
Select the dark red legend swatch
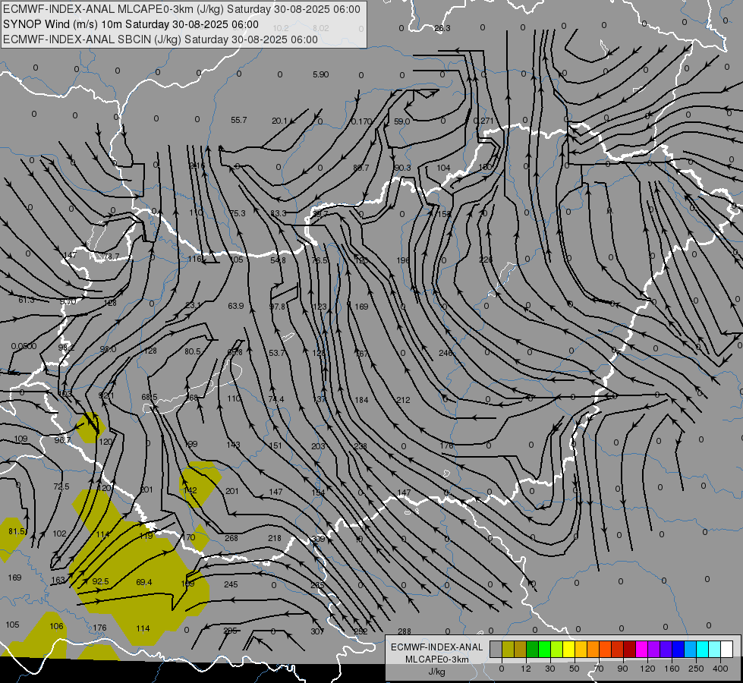(x=629, y=649)
